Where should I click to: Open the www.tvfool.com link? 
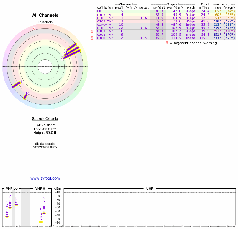[x=45, y=178]
